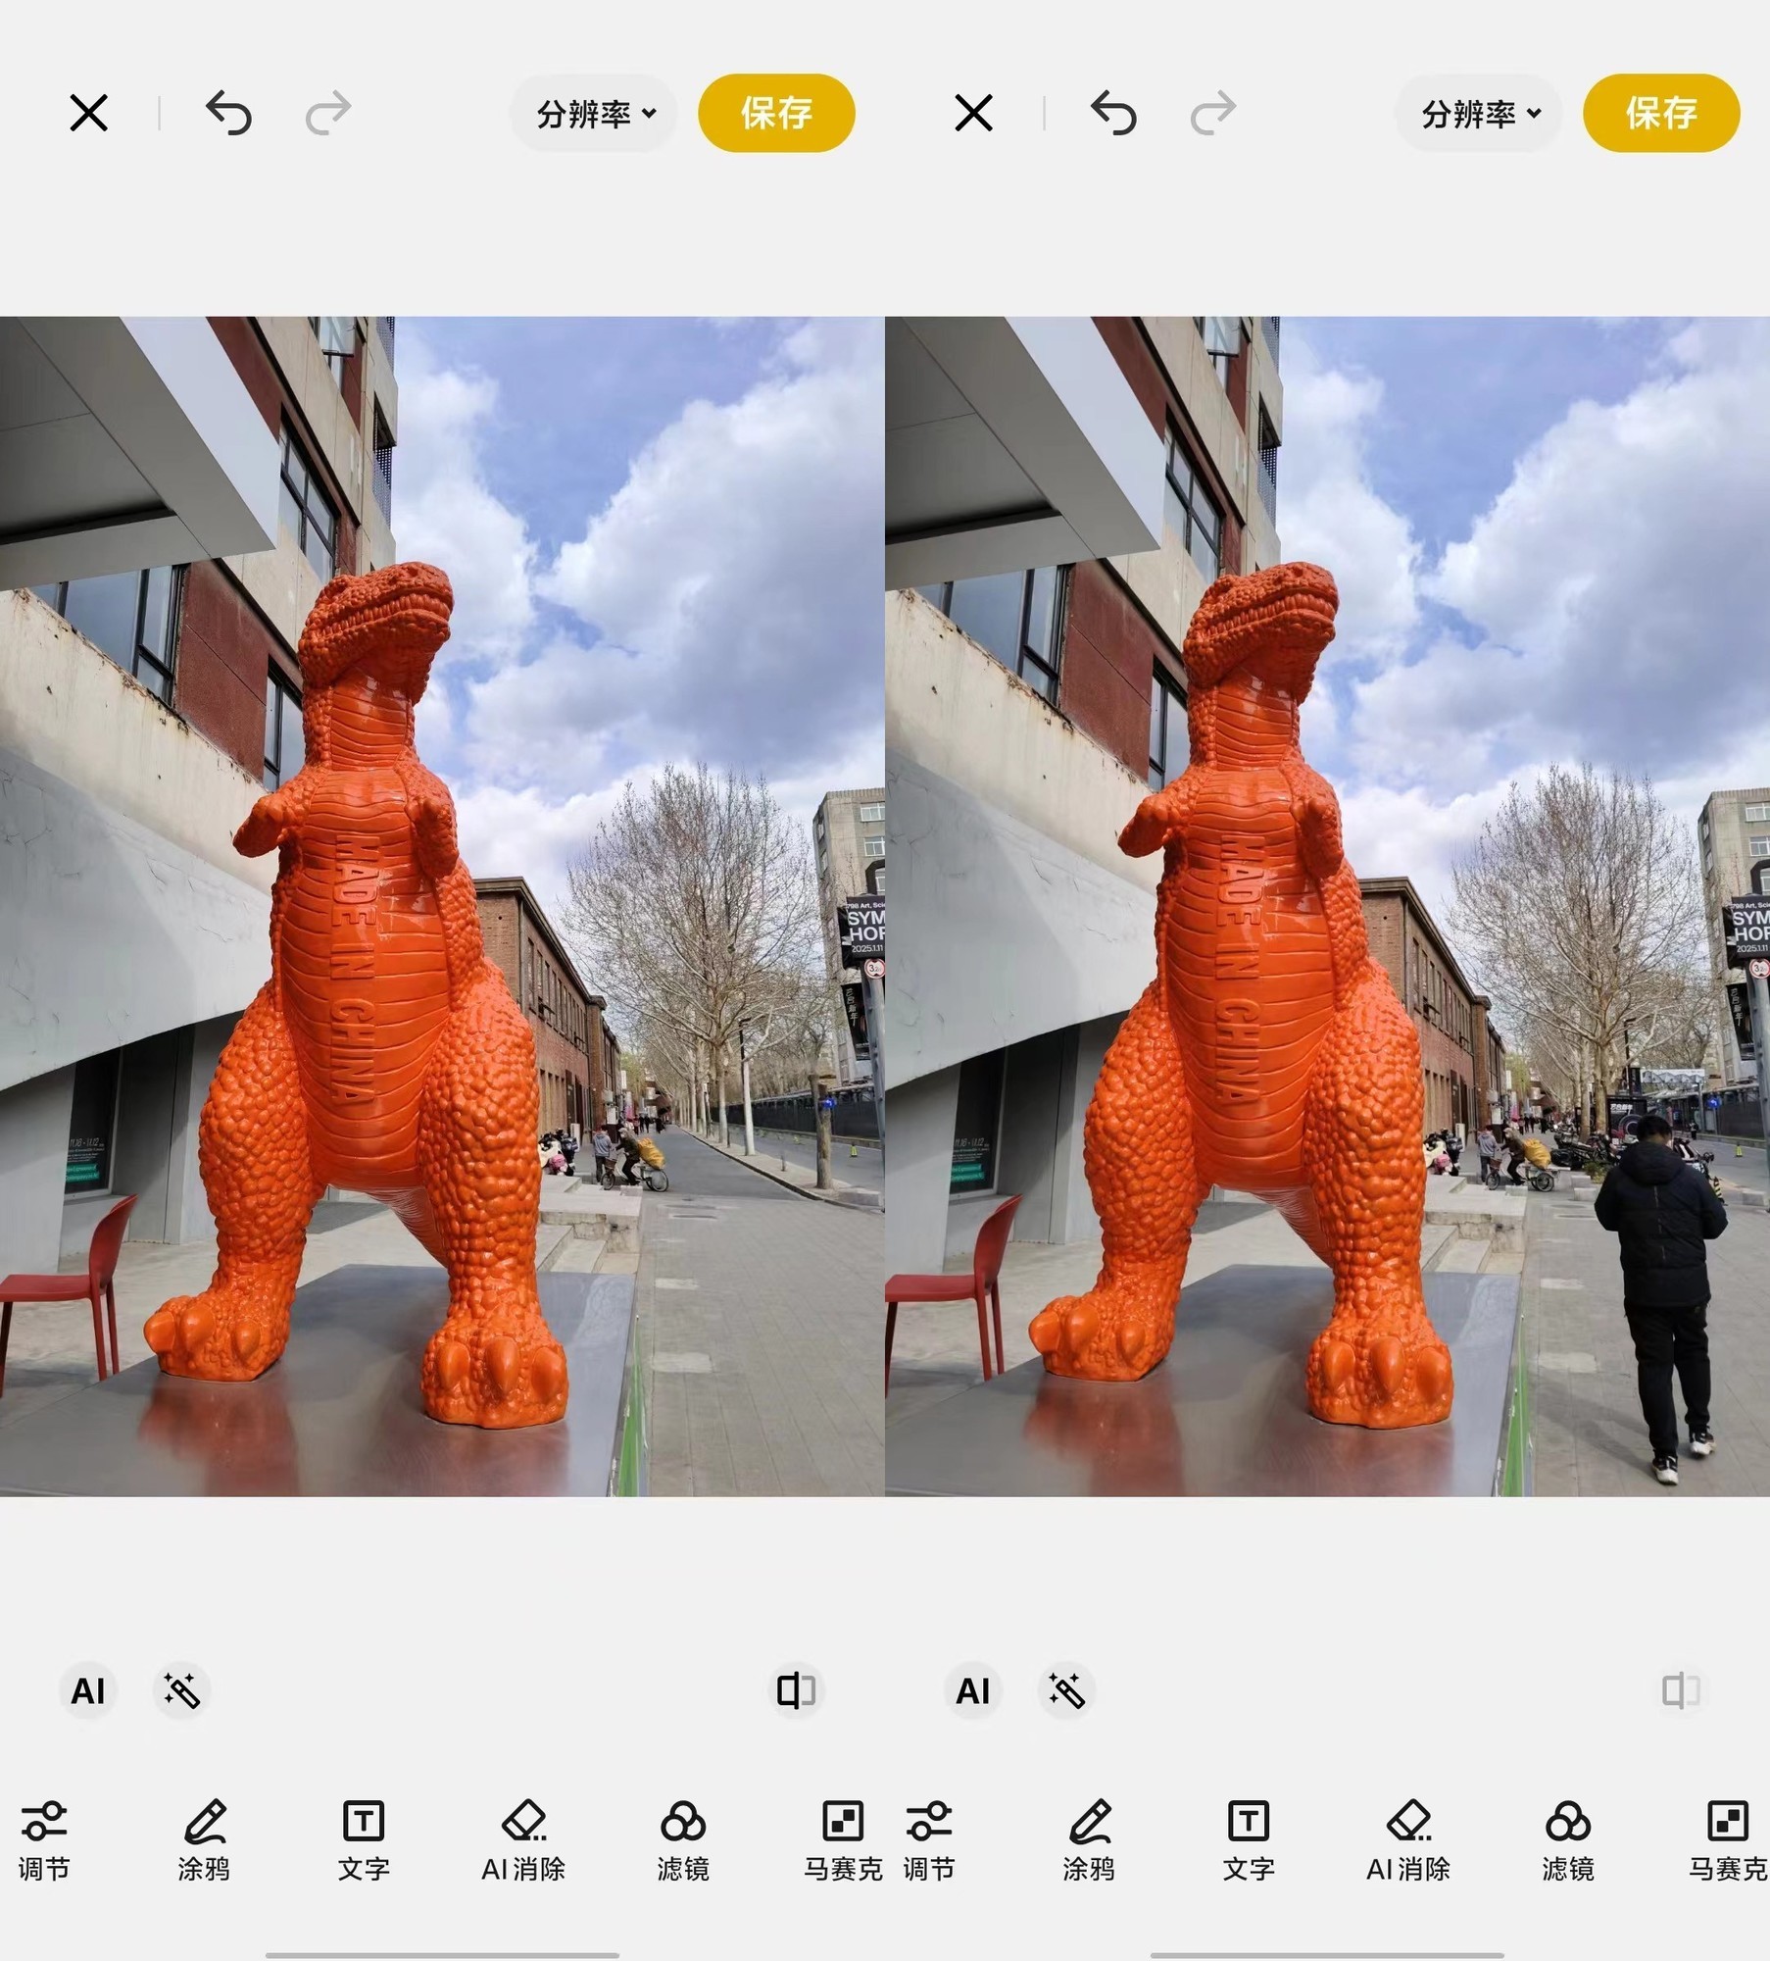Expand the 分辨率 resolution dropdown in right editor
Viewport: 1770px width, 1961px height.
pyautogui.click(x=1480, y=114)
